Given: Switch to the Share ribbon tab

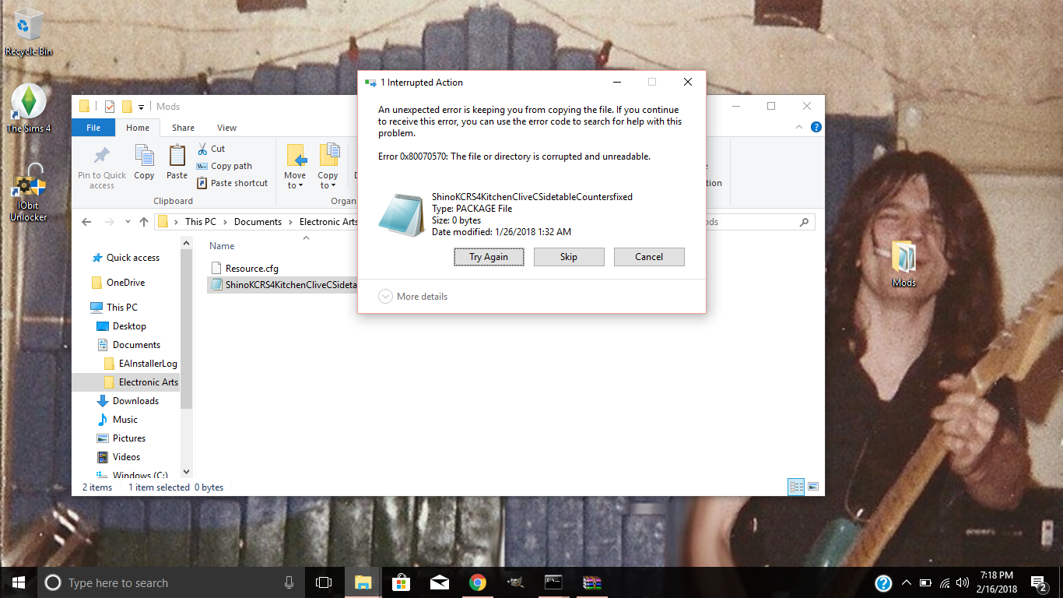Looking at the screenshot, I should point(184,128).
